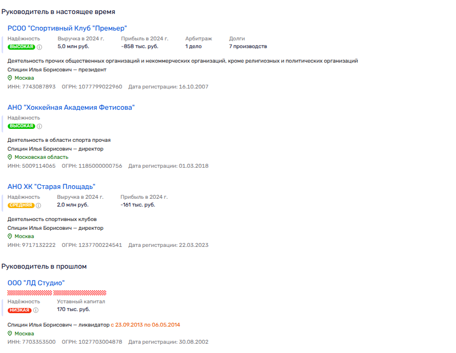This screenshot has height=353, width=456.
Task: Click Московская область location text
Action: 41,157
